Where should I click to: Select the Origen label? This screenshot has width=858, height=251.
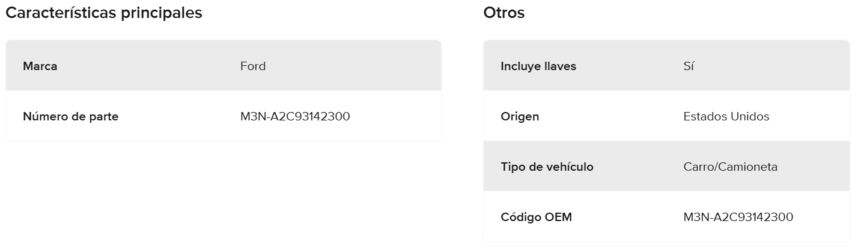tap(520, 116)
